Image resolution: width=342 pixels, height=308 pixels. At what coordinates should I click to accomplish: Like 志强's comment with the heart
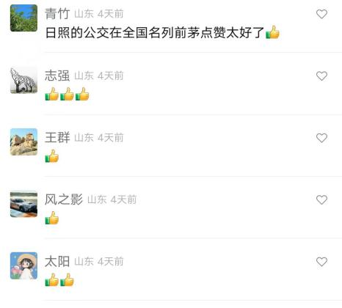coord(321,76)
